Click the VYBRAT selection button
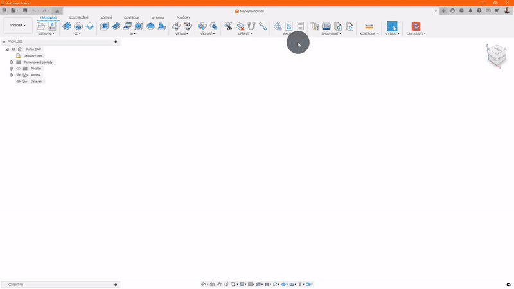This screenshot has width=514, height=289. pyautogui.click(x=391, y=26)
